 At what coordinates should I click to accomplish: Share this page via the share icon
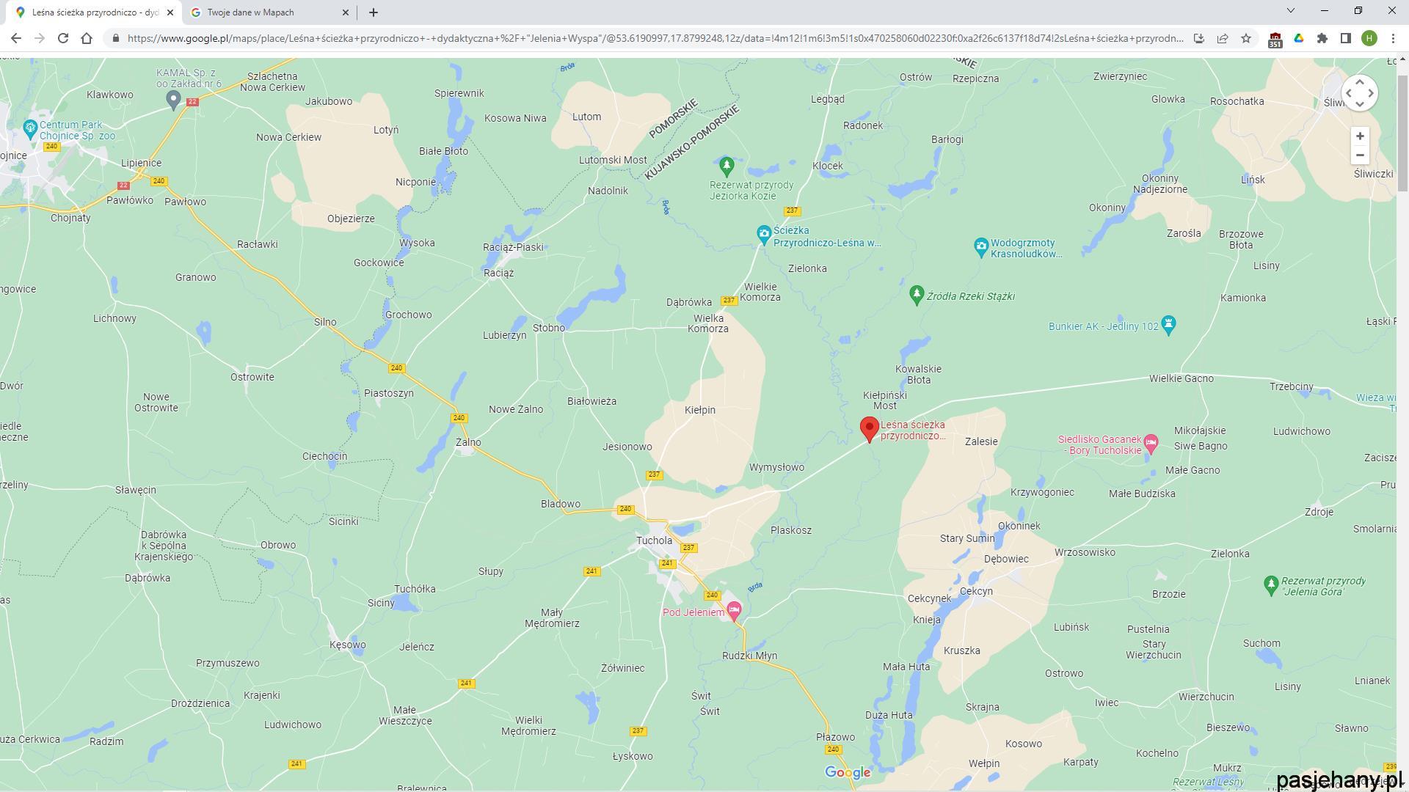[1223, 38]
